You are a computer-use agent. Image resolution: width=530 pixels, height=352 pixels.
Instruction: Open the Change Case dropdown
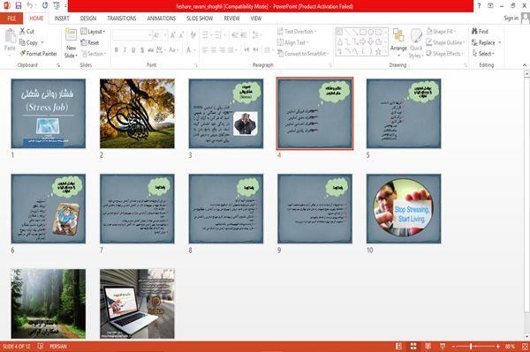point(173,50)
